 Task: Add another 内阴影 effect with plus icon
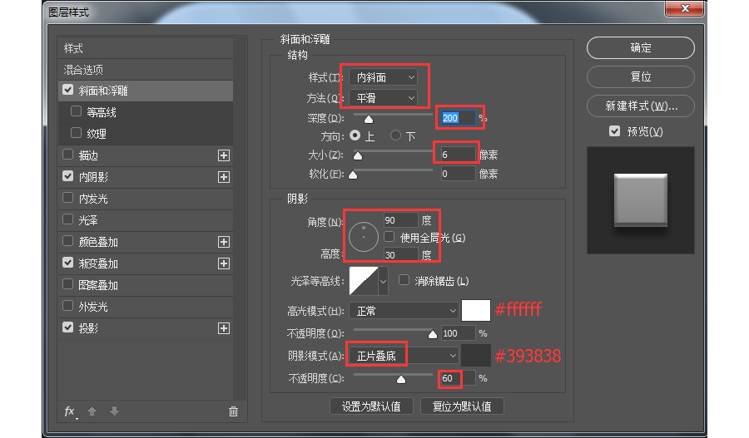(x=224, y=177)
